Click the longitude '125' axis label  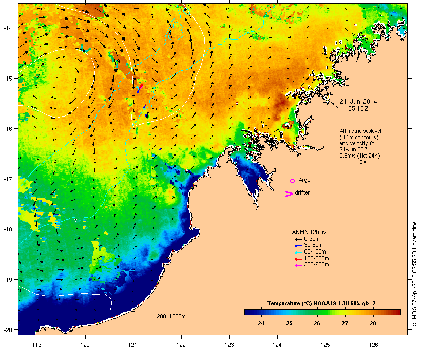326,345
